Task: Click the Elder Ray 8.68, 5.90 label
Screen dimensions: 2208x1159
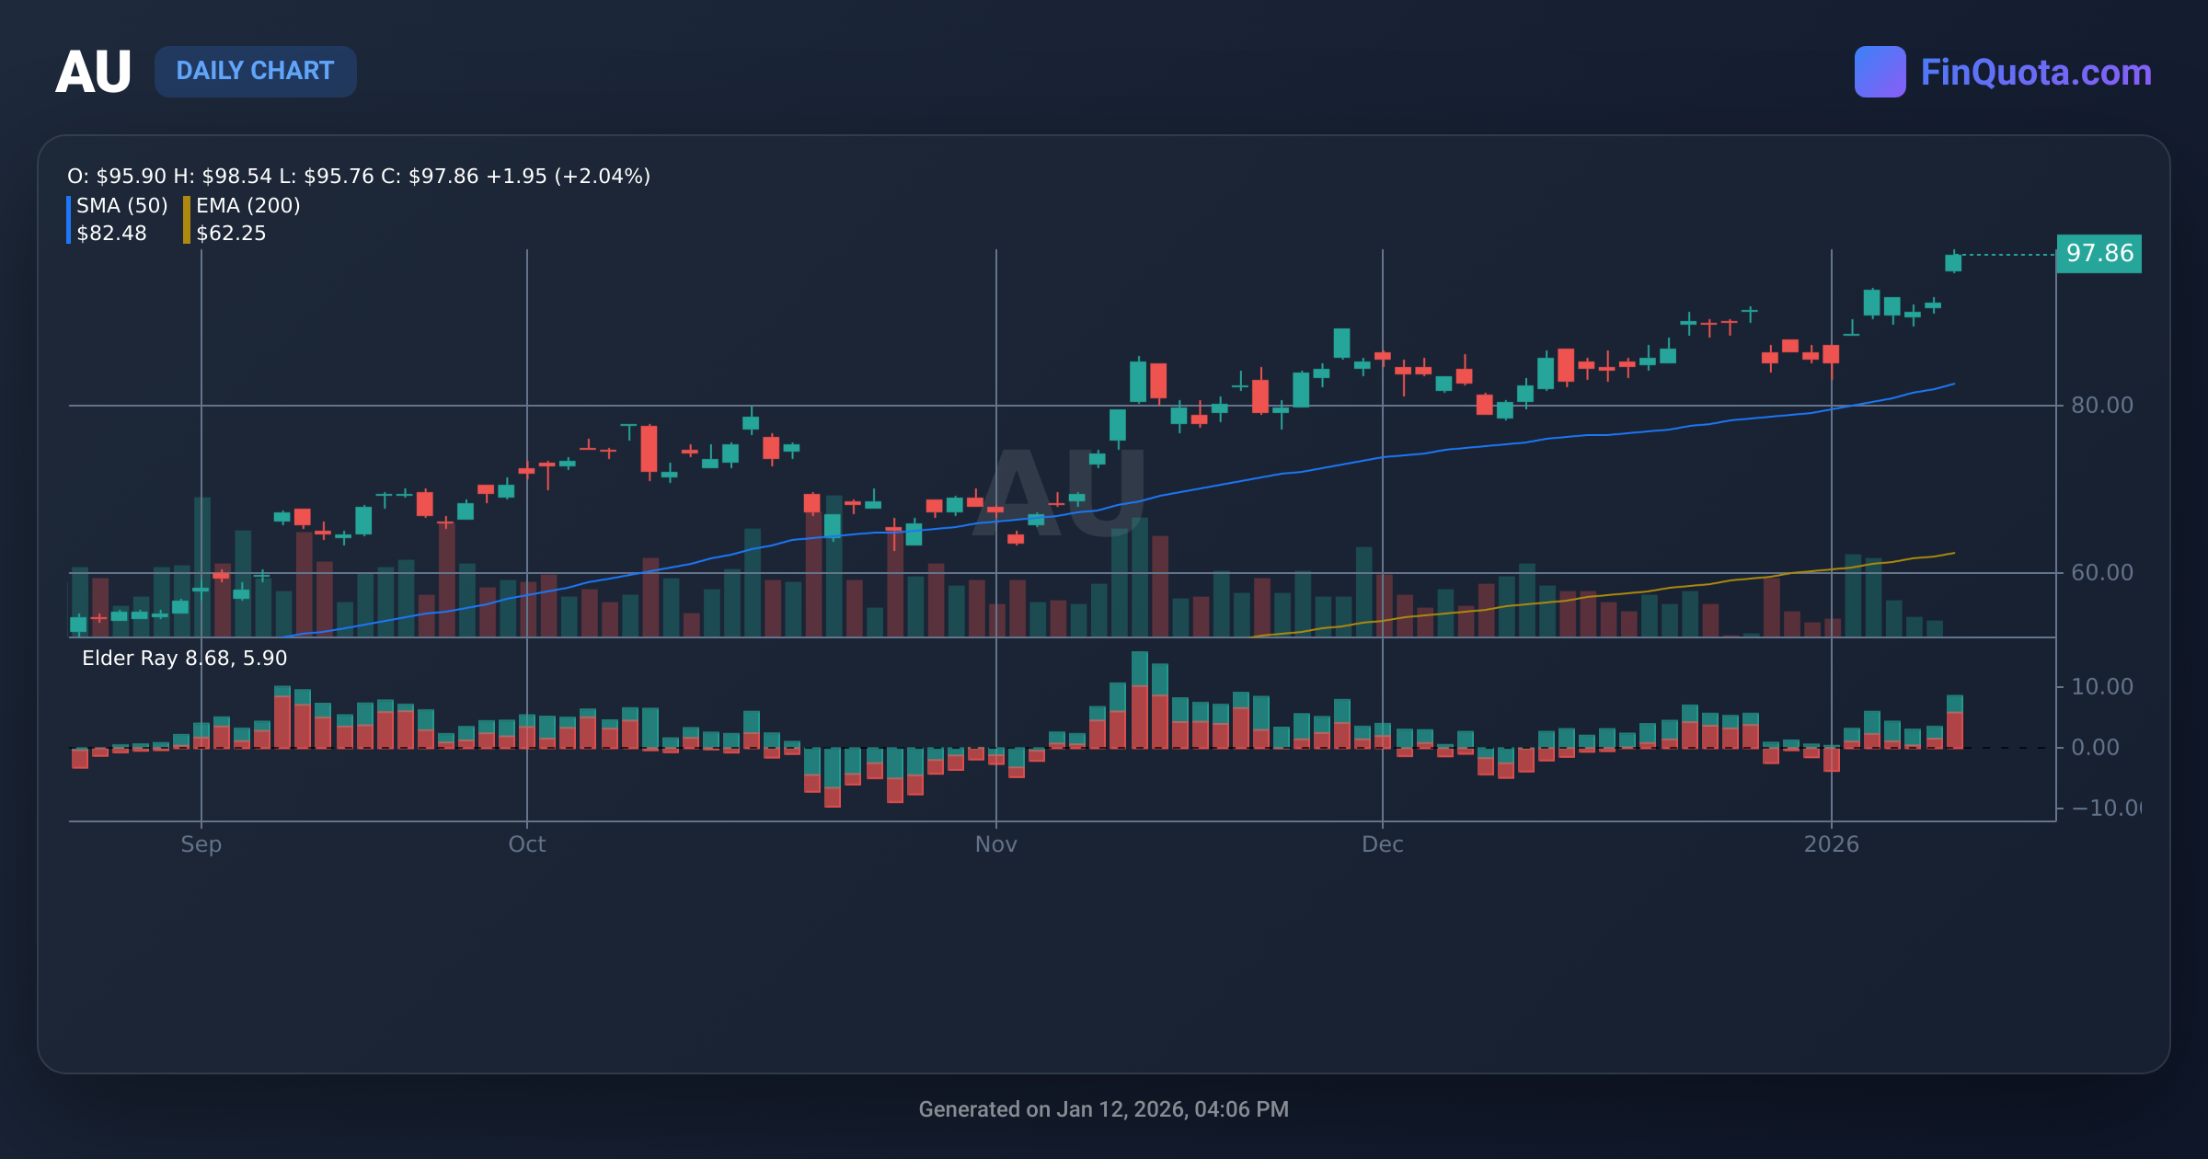Action: pos(182,658)
